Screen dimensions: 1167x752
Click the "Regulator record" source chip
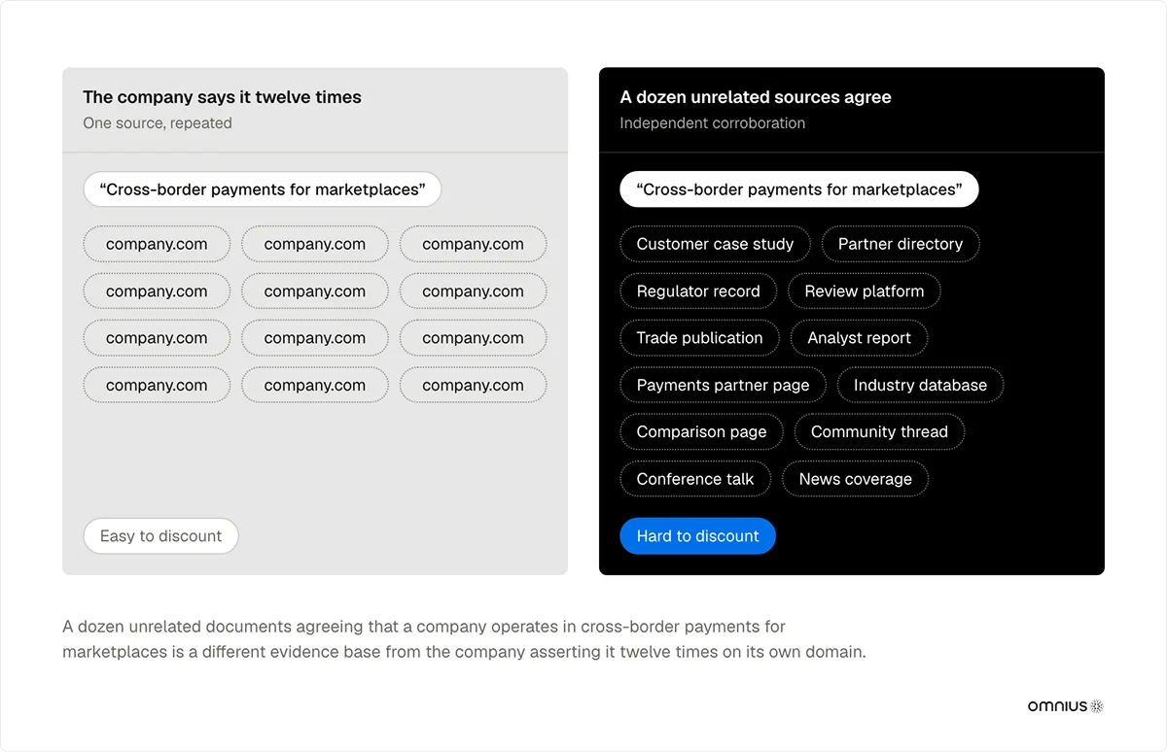(698, 291)
